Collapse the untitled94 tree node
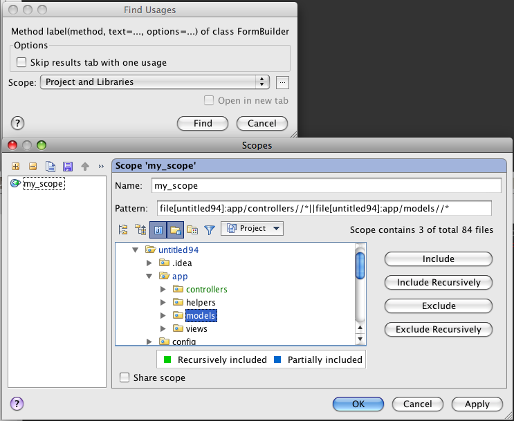Image resolution: width=514 pixels, height=421 pixels. (135, 250)
